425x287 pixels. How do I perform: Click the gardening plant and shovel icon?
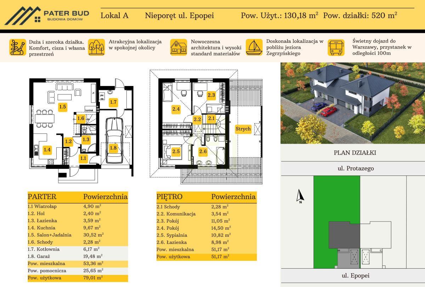pyautogui.click(x=18, y=47)
